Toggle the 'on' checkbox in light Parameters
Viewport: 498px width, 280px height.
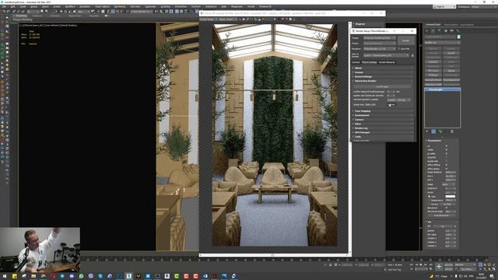click(x=447, y=145)
